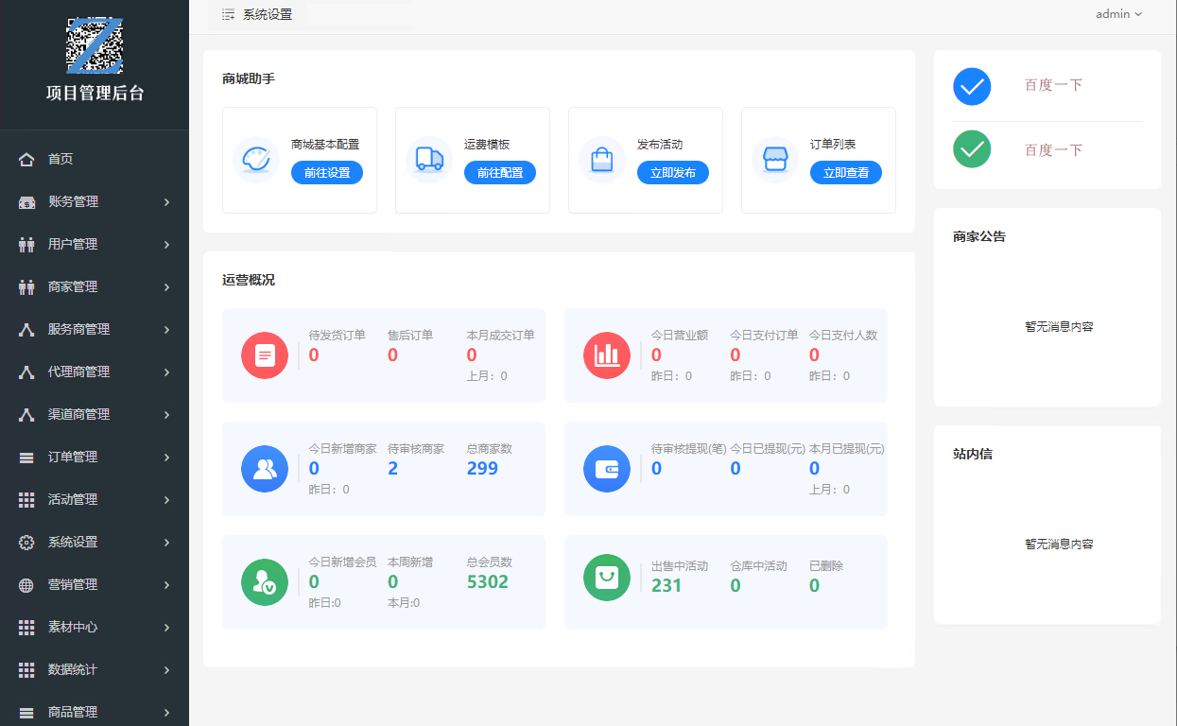Click the blue checkmark circle icon
The image size is (1177, 726).
972,86
